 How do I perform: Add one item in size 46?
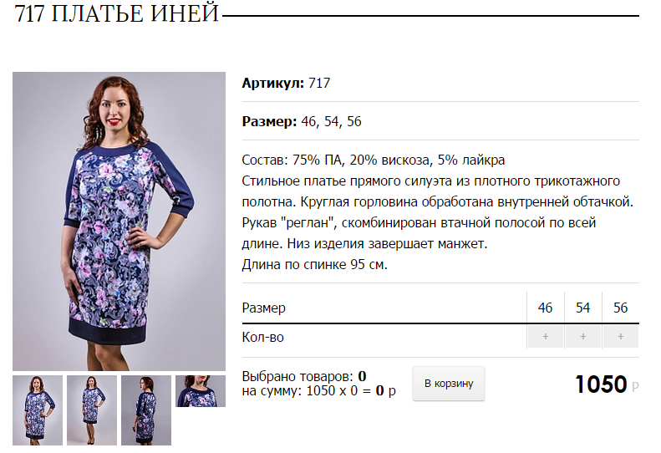coord(545,337)
